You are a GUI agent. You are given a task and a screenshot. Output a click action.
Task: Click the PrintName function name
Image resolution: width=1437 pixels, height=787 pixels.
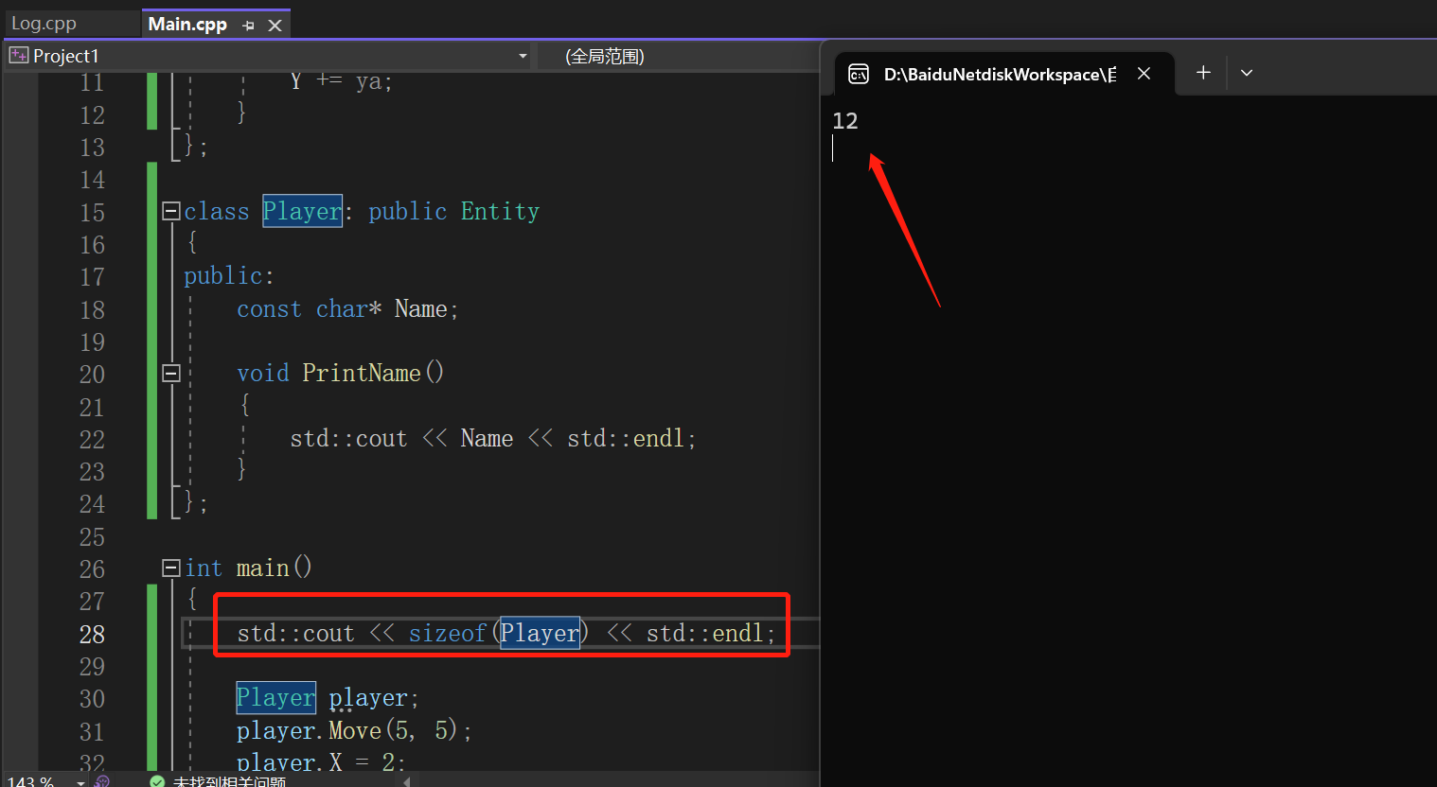tap(362, 373)
